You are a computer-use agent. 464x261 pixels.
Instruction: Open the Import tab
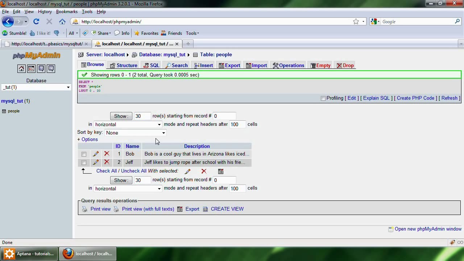pyautogui.click(x=256, y=66)
